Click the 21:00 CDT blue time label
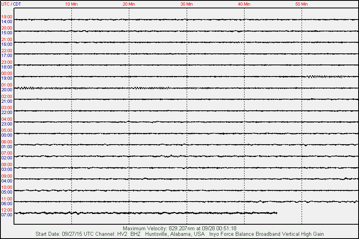359x239 pixels. (x=7, y=101)
